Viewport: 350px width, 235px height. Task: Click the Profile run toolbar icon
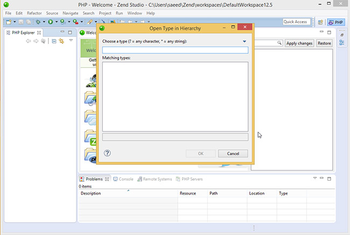(x=63, y=22)
